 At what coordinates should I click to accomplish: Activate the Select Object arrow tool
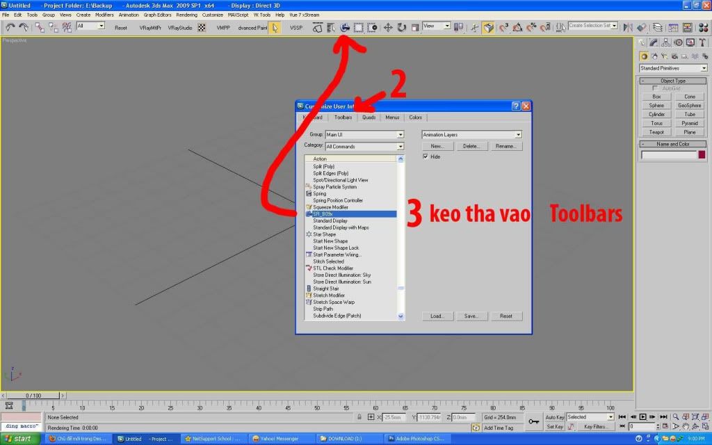pyautogui.click(x=275, y=28)
